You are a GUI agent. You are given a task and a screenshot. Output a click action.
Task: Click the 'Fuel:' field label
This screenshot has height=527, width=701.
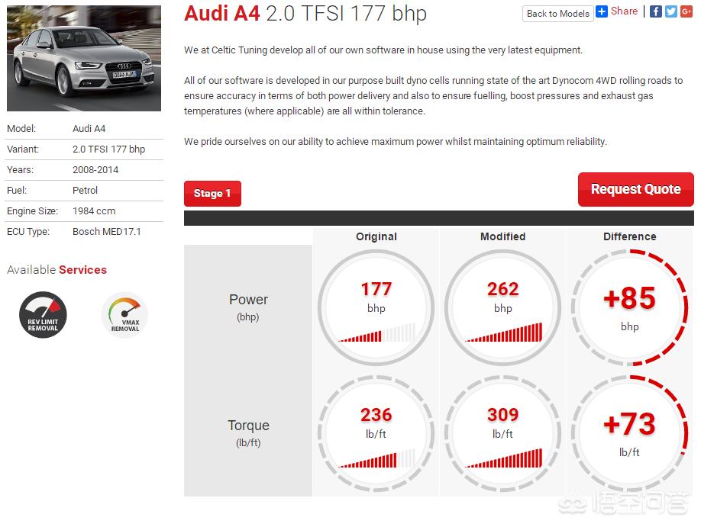[x=17, y=190]
